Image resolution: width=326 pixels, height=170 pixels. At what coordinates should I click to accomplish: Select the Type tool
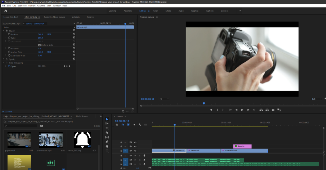[x=107, y=151]
